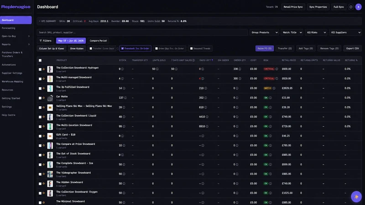365x205 pixels.
Task: Select The 3p Fulfilled Snowboard checkbox
Action: [x=40, y=88]
